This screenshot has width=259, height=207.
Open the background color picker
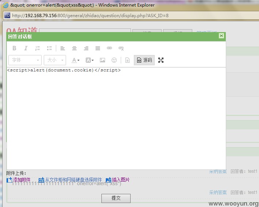(89, 60)
